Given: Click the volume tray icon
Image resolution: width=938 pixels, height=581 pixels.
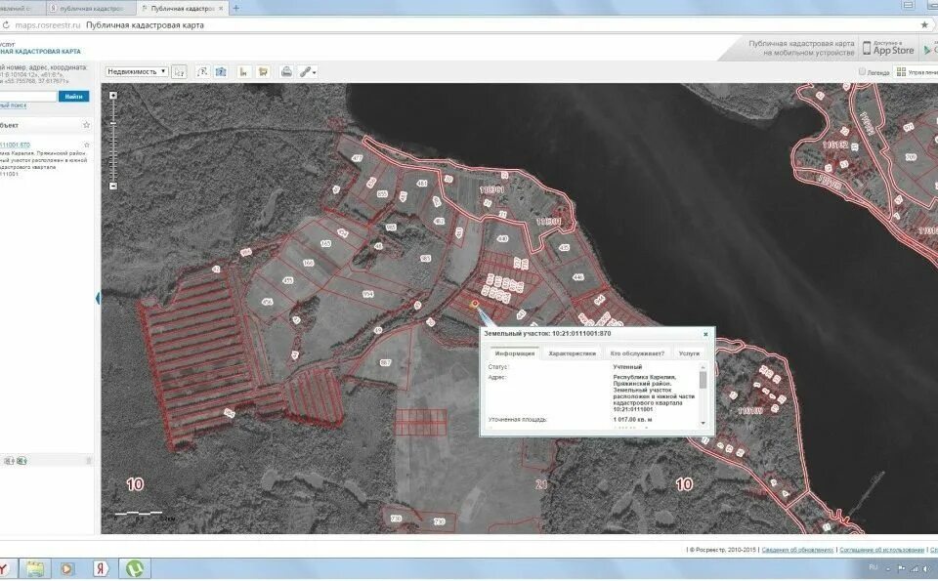Looking at the screenshot, I should point(926,568).
